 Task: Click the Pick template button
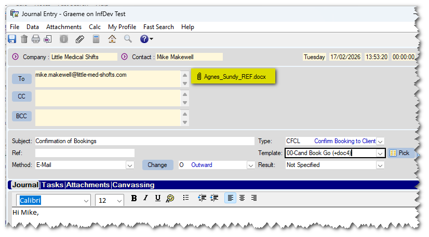click(401, 153)
